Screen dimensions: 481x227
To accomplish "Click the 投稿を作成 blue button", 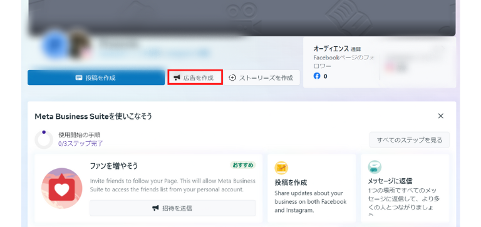I will point(96,78).
